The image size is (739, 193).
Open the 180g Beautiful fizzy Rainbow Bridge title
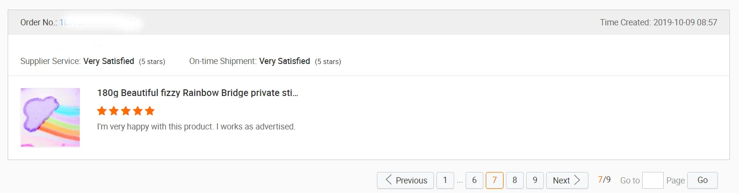[197, 93]
